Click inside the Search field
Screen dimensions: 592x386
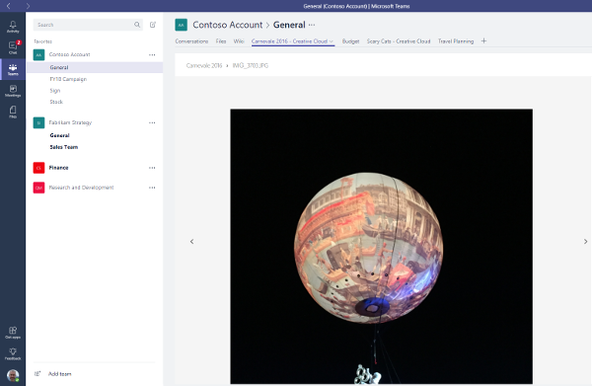click(83, 25)
